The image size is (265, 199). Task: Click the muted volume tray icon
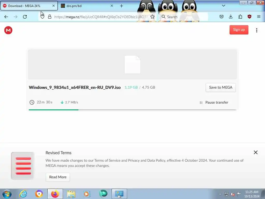(233, 194)
